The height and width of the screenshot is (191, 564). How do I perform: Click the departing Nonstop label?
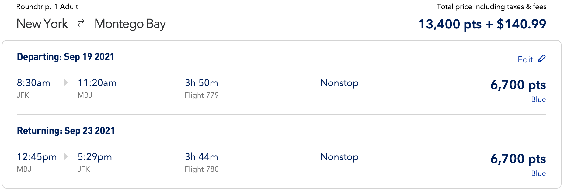coord(339,83)
